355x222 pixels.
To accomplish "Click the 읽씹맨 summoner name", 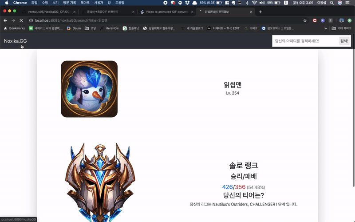I will click(233, 85).
